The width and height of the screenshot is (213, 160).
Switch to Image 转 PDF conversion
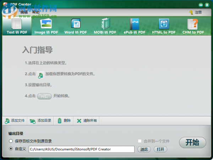46,26
